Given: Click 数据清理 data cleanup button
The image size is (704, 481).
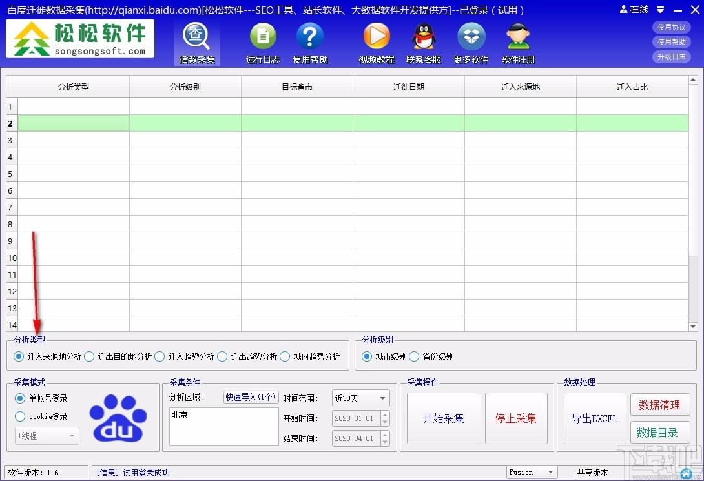Looking at the screenshot, I should pos(659,405).
